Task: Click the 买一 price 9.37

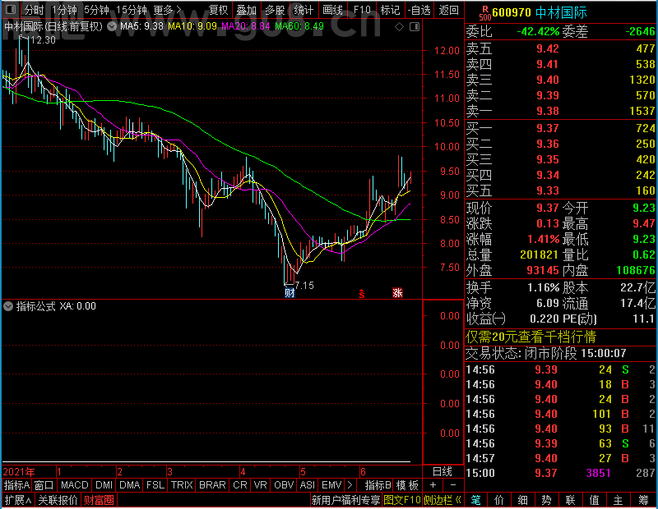Action: (548, 128)
